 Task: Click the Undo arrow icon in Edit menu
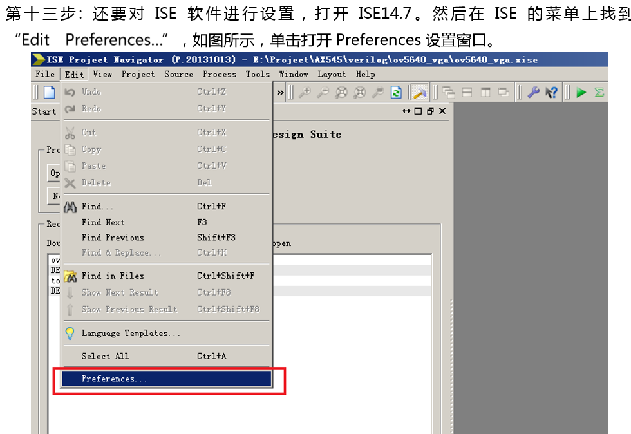pyautogui.click(x=70, y=91)
